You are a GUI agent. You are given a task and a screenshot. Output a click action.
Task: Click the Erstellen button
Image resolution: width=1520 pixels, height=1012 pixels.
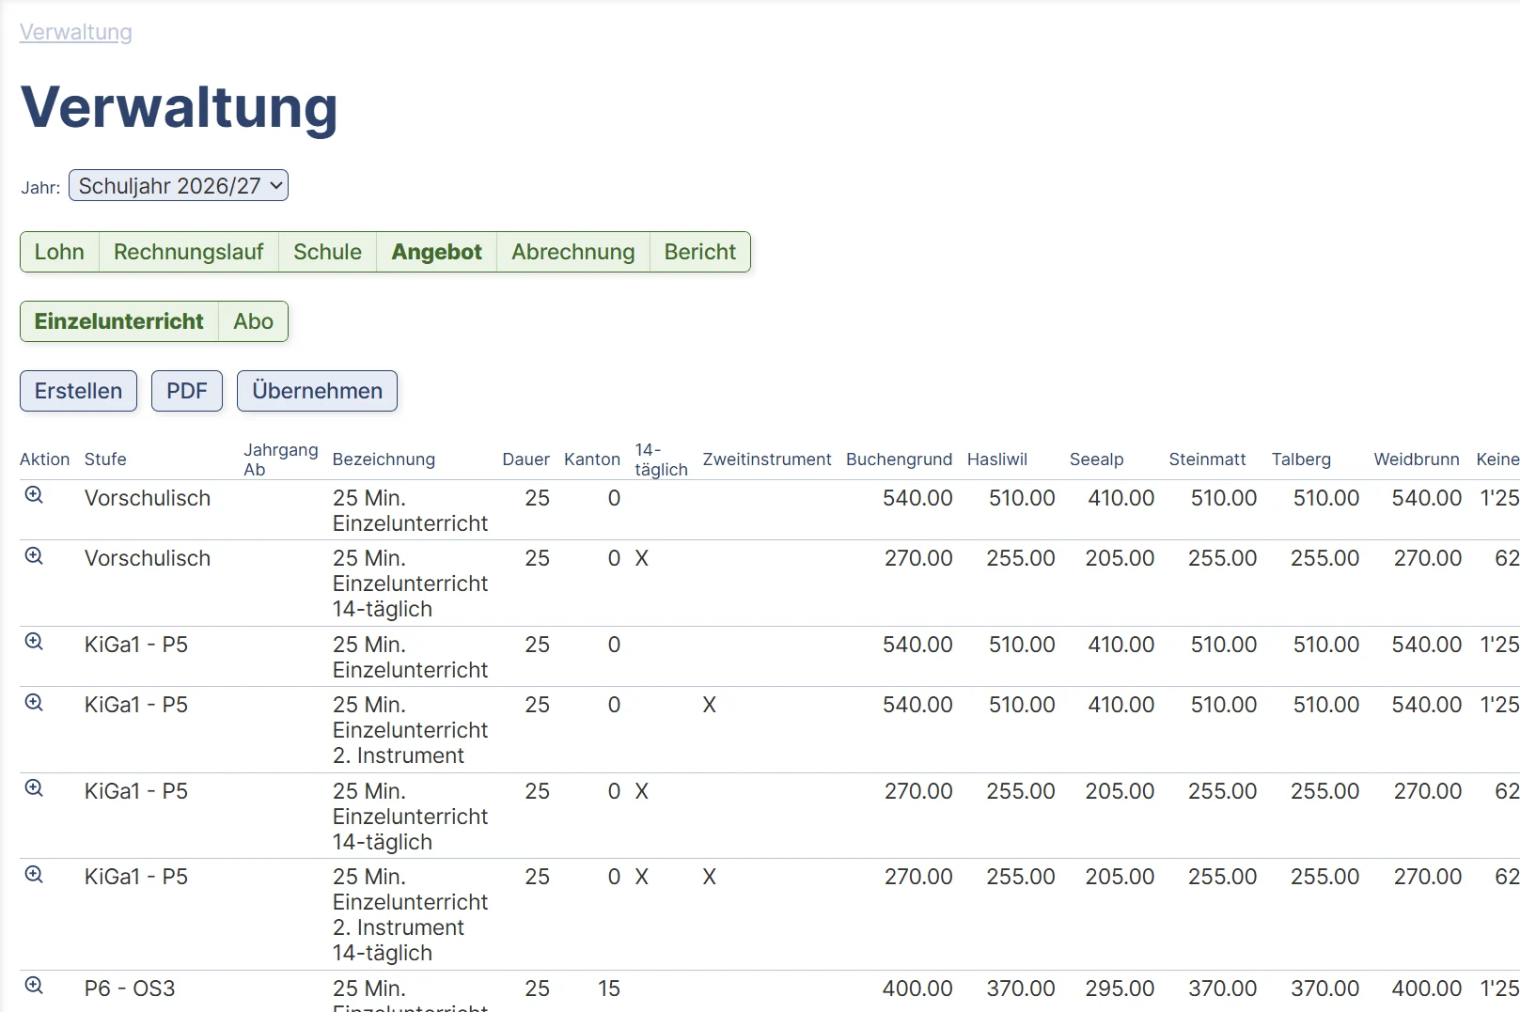79,391
